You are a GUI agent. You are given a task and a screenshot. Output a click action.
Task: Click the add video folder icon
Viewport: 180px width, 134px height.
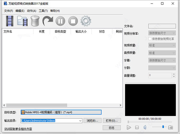(x=22, y=21)
